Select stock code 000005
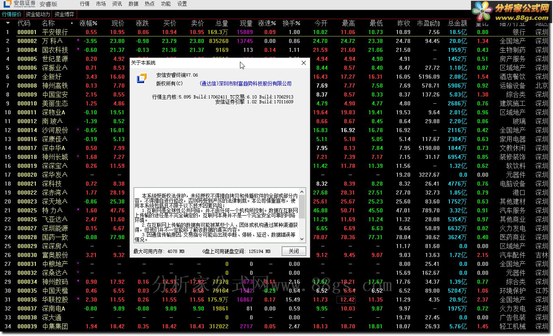This screenshot has height=336, width=553. tap(27, 59)
